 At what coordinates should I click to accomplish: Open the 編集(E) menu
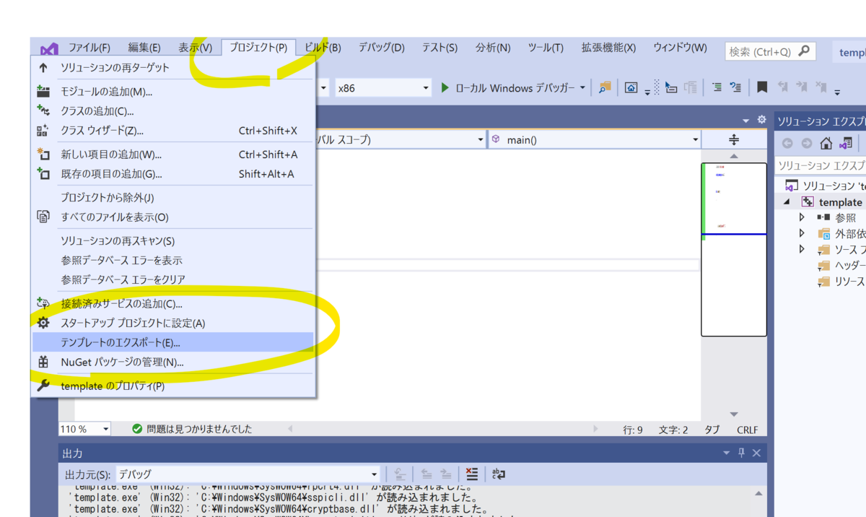pyautogui.click(x=144, y=48)
